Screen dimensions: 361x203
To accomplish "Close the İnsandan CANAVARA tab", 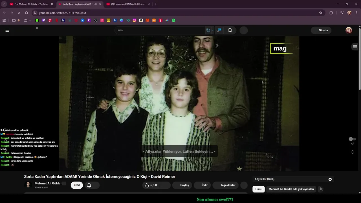I will 148,4.
